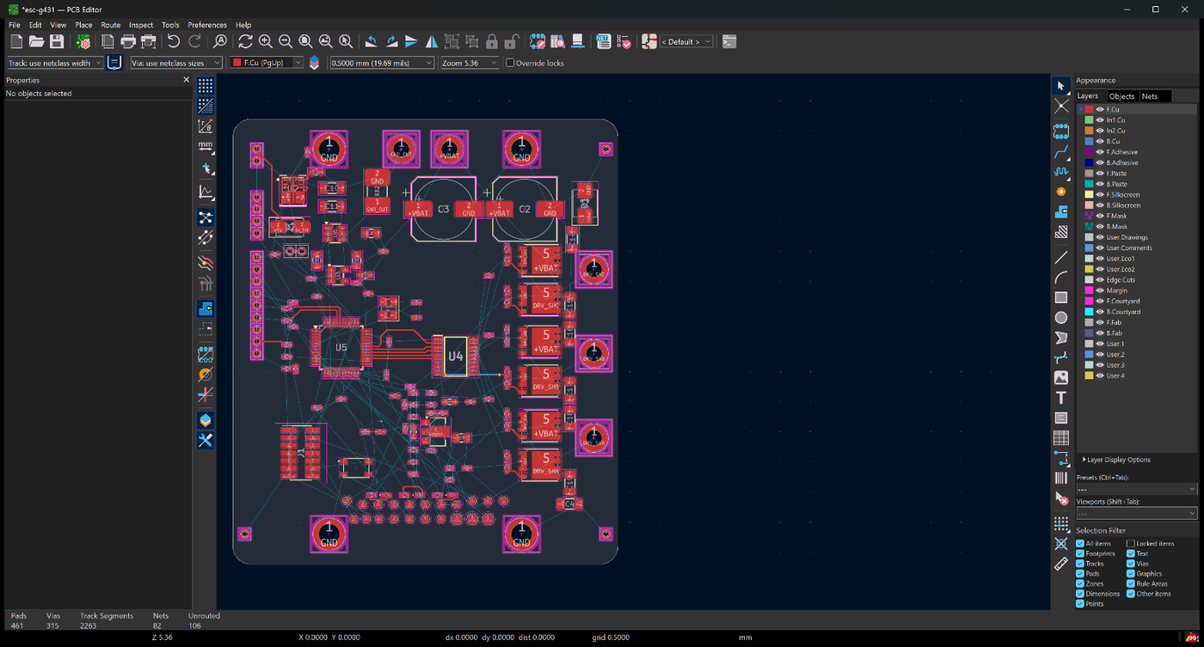
Task: Select the Draw Rectangle tool
Action: coord(1061,297)
